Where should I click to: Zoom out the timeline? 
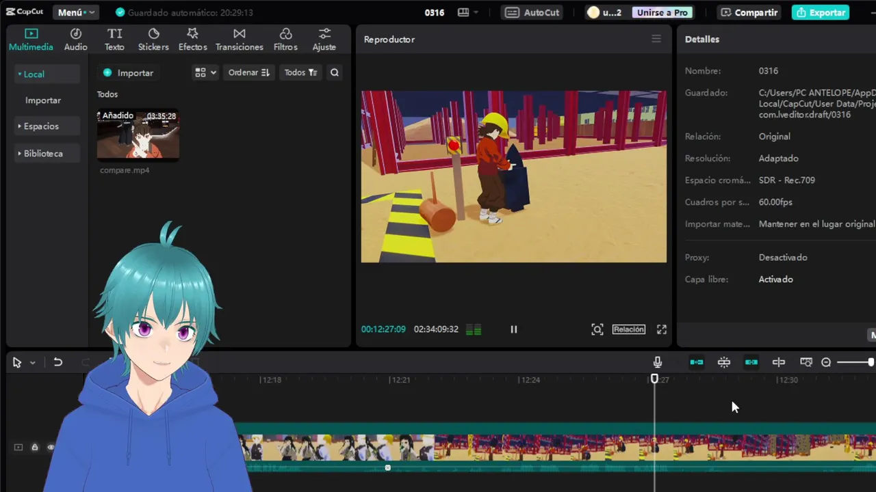click(826, 362)
